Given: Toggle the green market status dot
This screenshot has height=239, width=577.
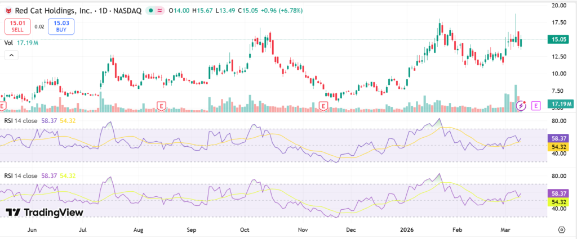Looking at the screenshot, I should tap(151, 11).
